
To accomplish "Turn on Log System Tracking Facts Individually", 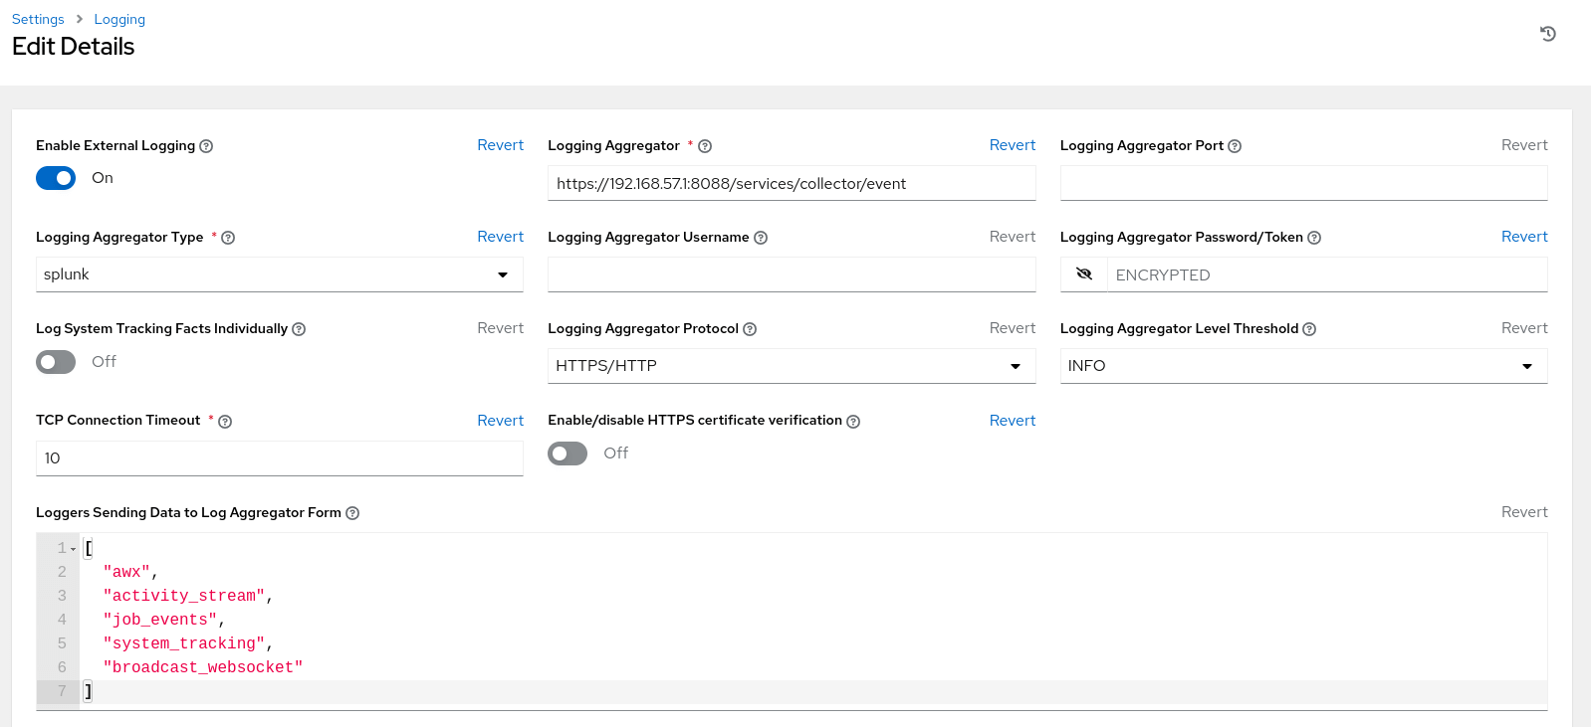I will coord(56,362).
